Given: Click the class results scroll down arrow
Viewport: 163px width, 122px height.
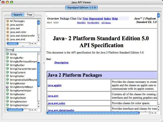Looking at the screenshot, I should click(39, 106).
